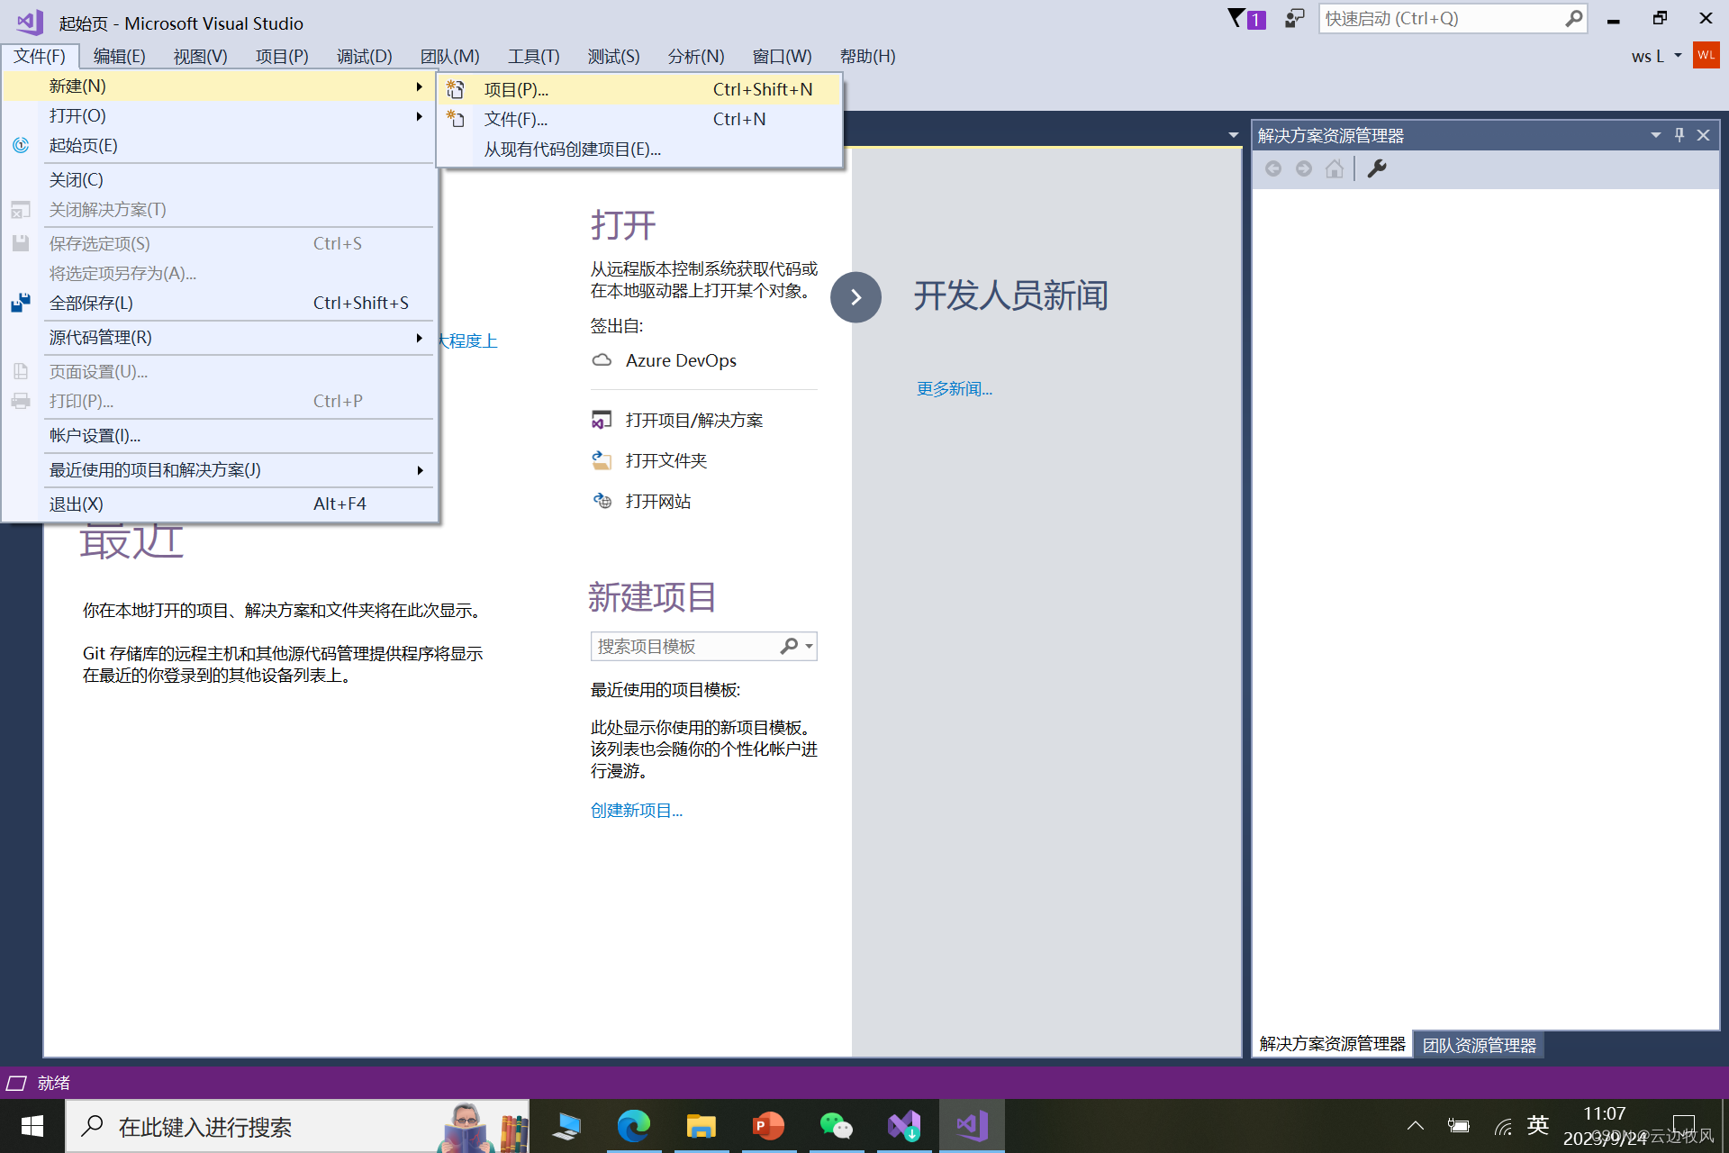The image size is (1729, 1153).
Task: Click the 更多新闻... link
Action: click(x=954, y=389)
